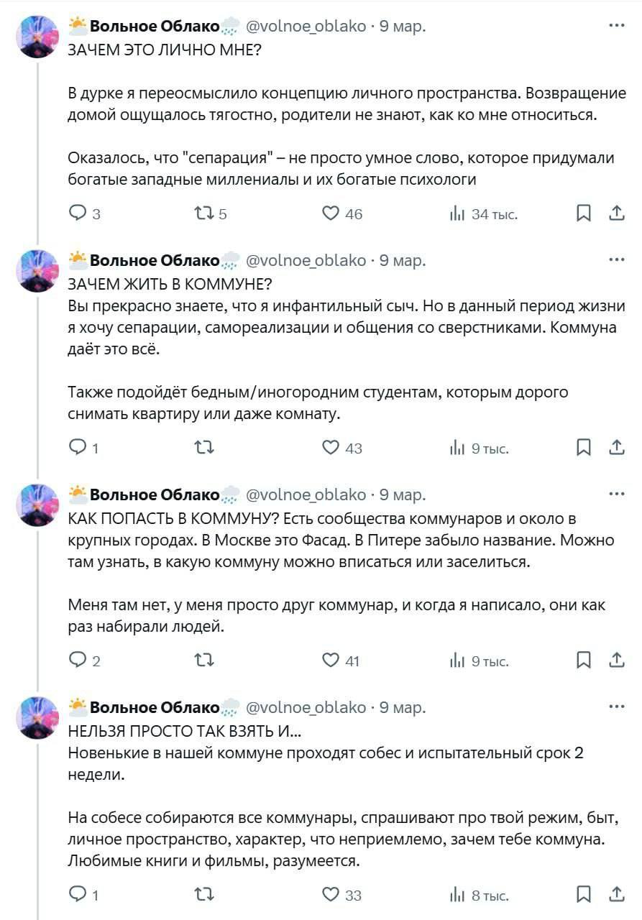Like the tweet with 33 likes
This screenshot has height=920, width=642.
pyautogui.click(x=331, y=894)
